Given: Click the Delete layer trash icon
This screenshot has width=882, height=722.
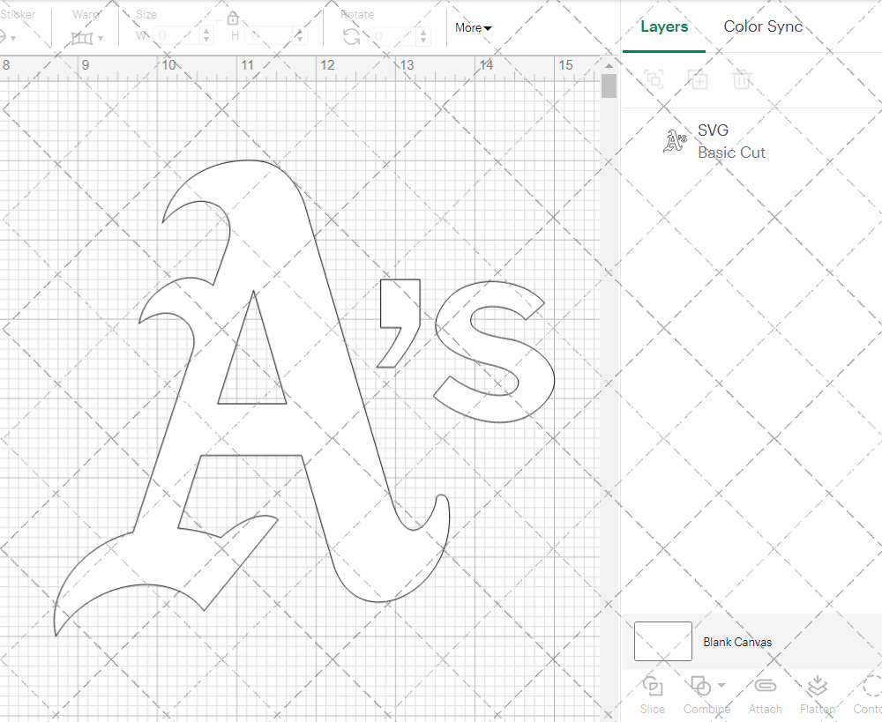Looking at the screenshot, I should [x=742, y=79].
